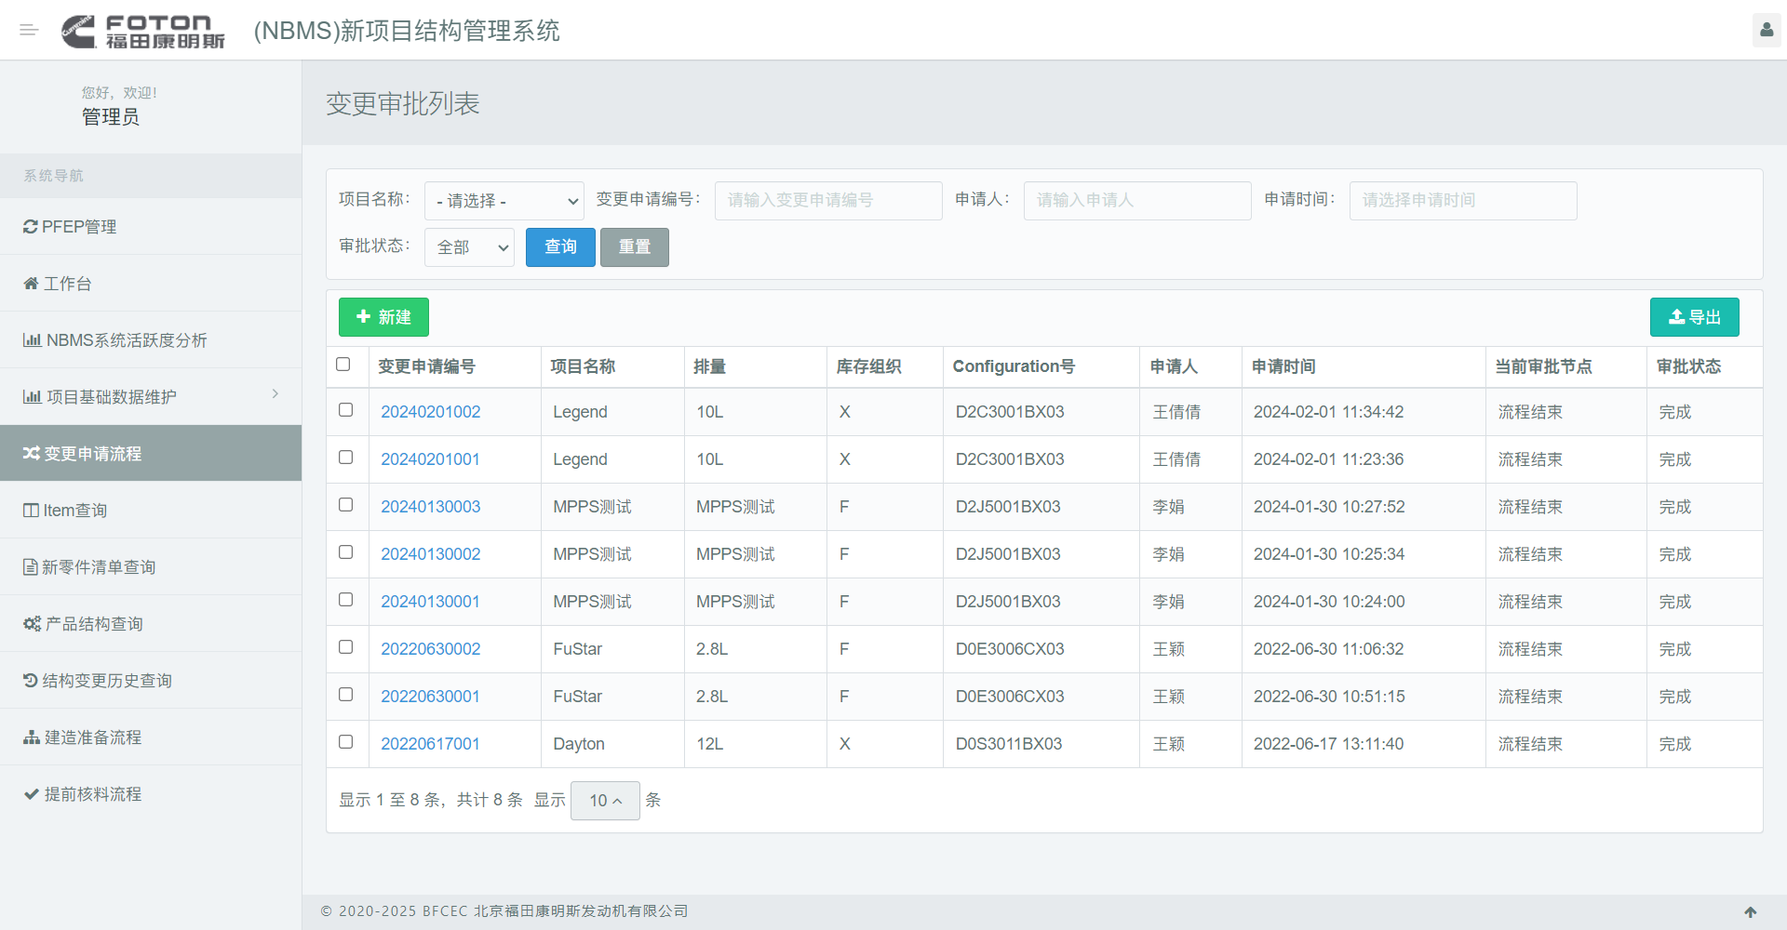Click the FOTON 福田康明斯 logo

143,31
